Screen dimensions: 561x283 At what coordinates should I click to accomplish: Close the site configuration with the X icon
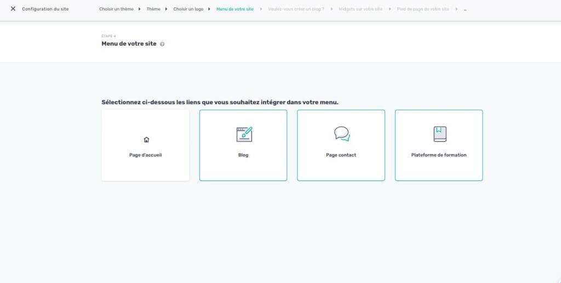(13, 9)
